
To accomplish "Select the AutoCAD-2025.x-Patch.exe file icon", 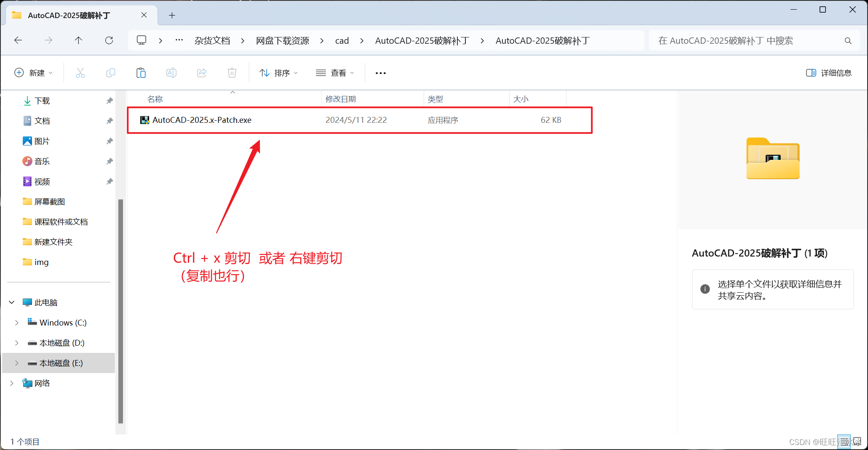I will coord(144,120).
